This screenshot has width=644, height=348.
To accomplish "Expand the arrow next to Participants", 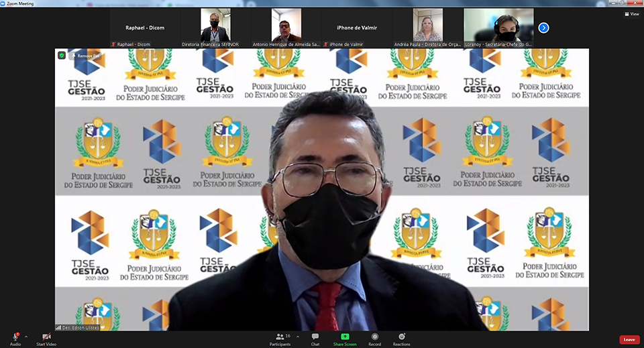I will (298, 337).
